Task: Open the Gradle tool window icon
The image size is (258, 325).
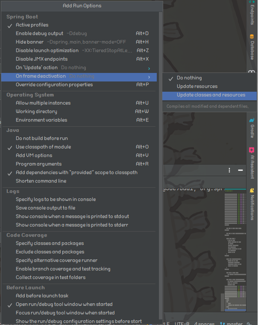Action: coord(252,120)
